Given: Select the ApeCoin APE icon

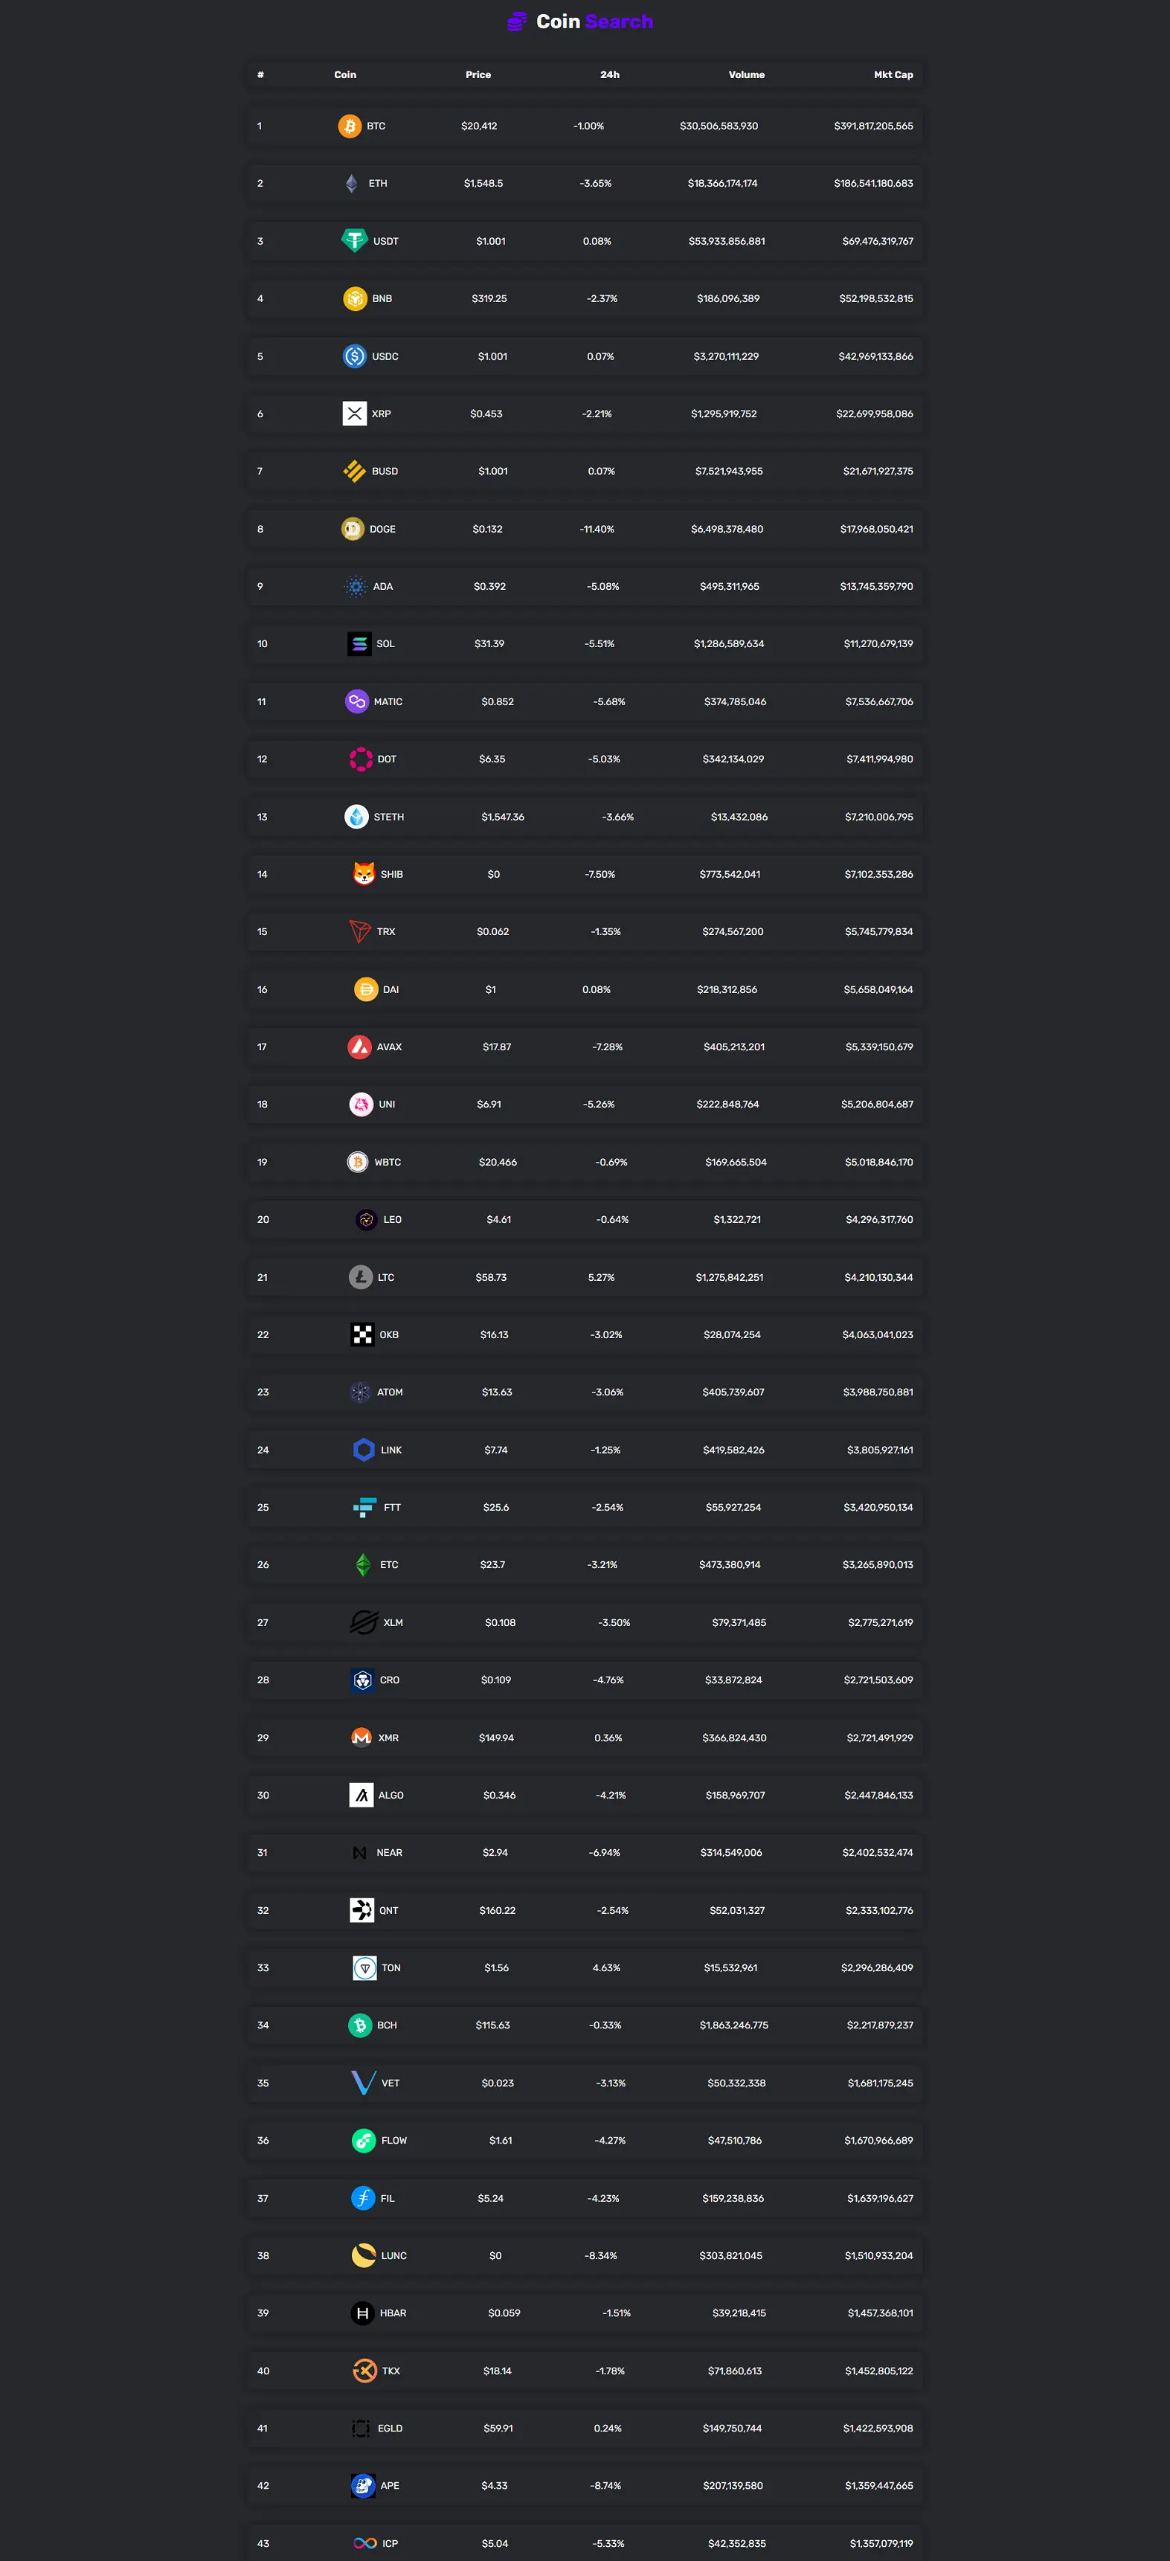Looking at the screenshot, I should [x=363, y=2485].
